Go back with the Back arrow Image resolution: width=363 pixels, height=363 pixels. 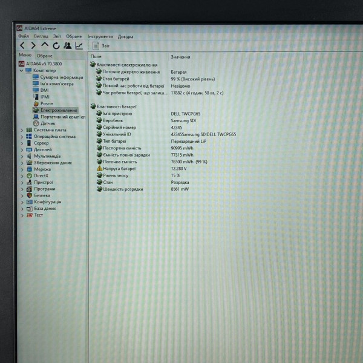pos(22,45)
